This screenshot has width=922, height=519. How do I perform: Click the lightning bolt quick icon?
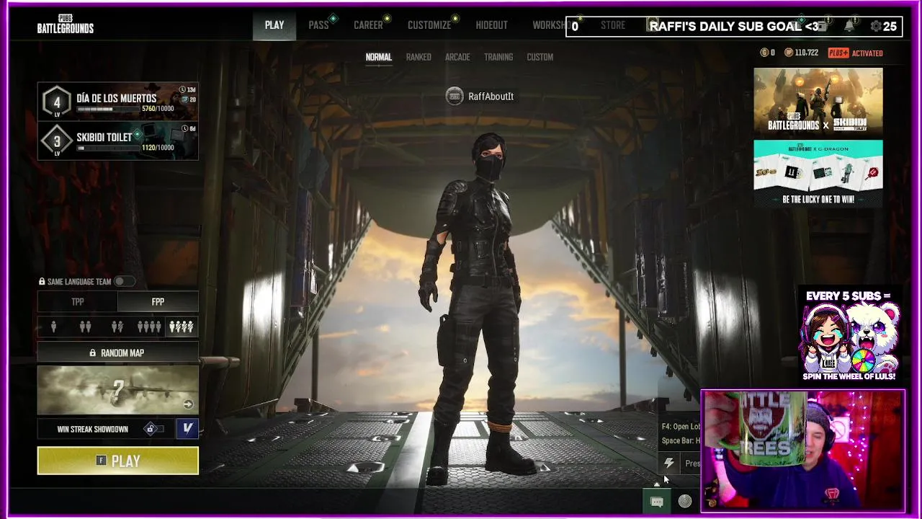[x=668, y=463]
